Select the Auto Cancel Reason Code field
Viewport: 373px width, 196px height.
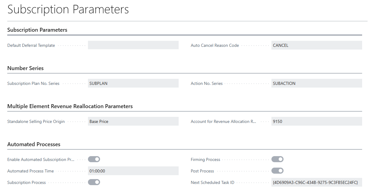[x=316, y=45]
